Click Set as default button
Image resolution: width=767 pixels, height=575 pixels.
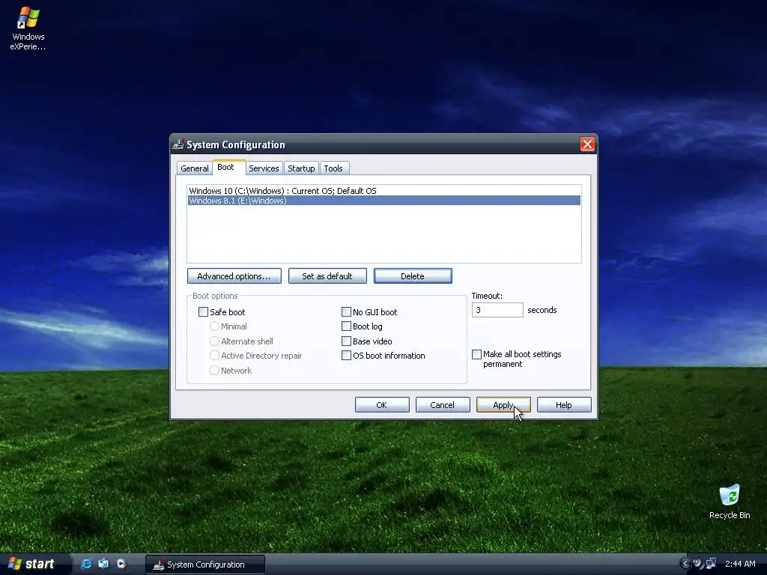327,276
